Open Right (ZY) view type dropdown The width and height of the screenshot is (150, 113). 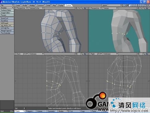click(96, 54)
